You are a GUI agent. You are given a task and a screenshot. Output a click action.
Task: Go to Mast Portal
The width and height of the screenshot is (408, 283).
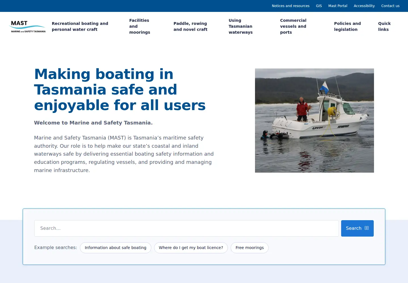pyautogui.click(x=338, y=6)
